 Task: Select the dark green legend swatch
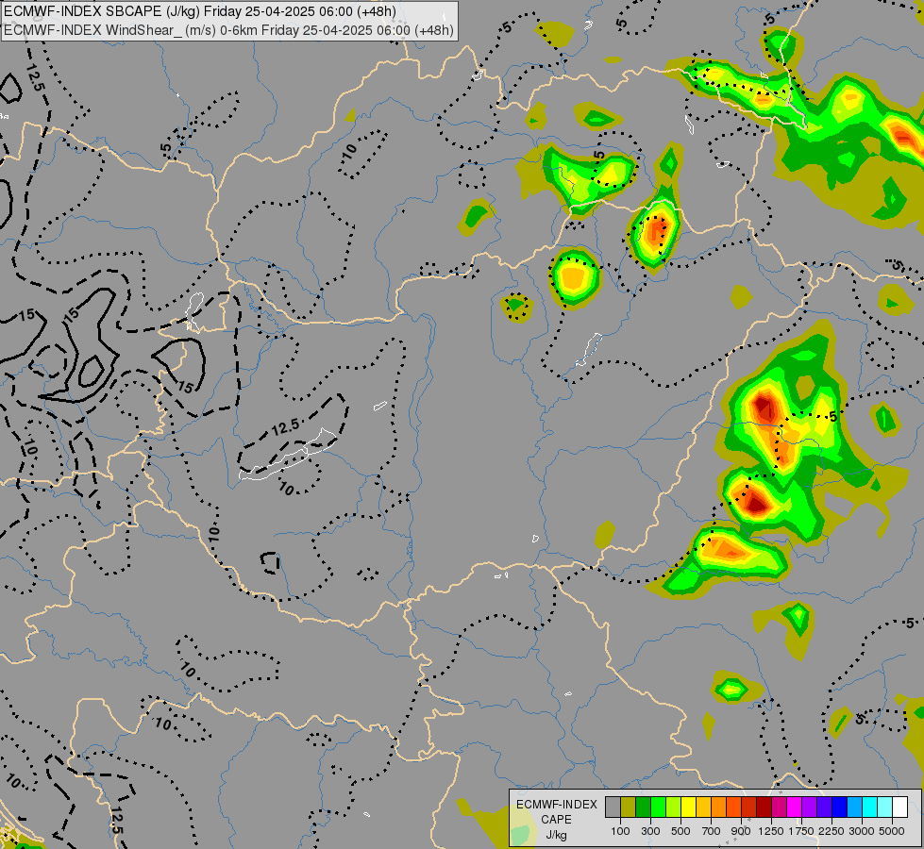[643, 807]
